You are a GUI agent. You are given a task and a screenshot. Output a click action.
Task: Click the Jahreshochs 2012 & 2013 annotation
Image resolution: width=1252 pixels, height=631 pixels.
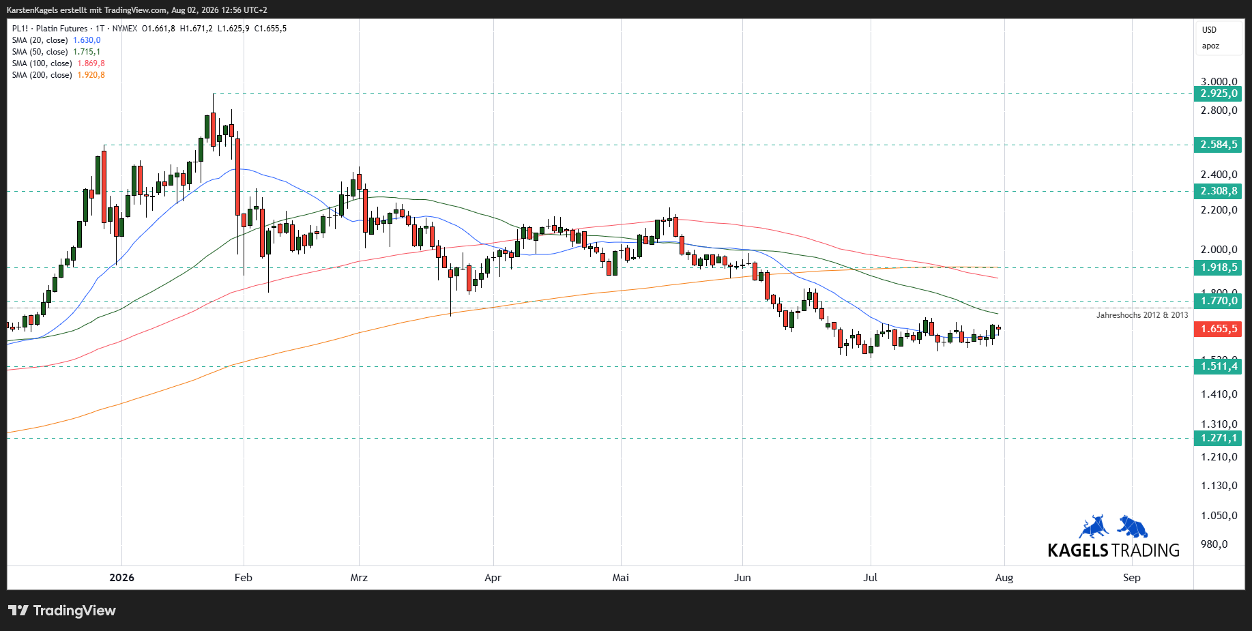[1142, 315]
